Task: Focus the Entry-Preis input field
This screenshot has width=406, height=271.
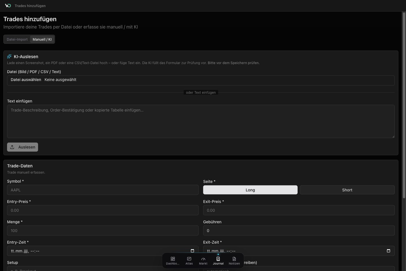Action: (103, 210)
